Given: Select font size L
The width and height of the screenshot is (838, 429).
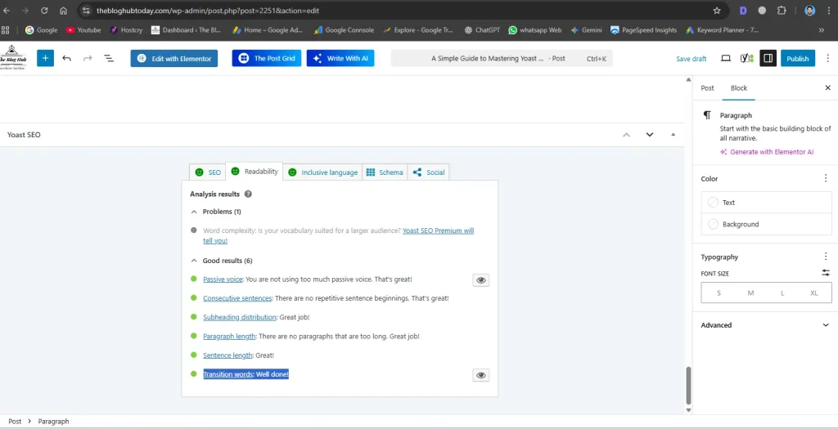Looking at the screenshot, I should pos(782,293).
